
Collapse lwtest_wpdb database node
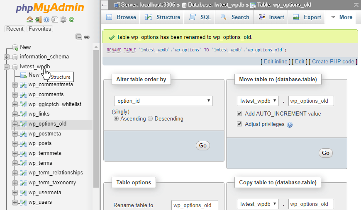[7, 67]
